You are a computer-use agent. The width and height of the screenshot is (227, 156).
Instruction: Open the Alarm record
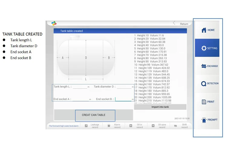[114, 126]
